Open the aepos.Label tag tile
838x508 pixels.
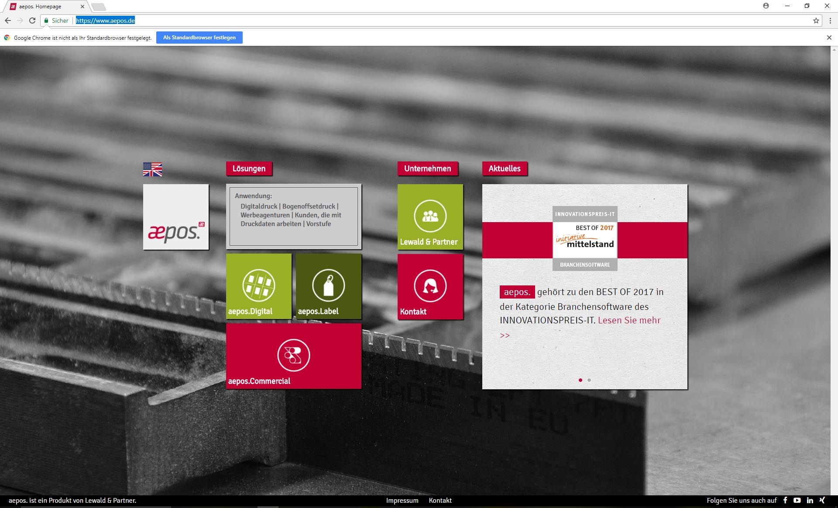point(329,286)
